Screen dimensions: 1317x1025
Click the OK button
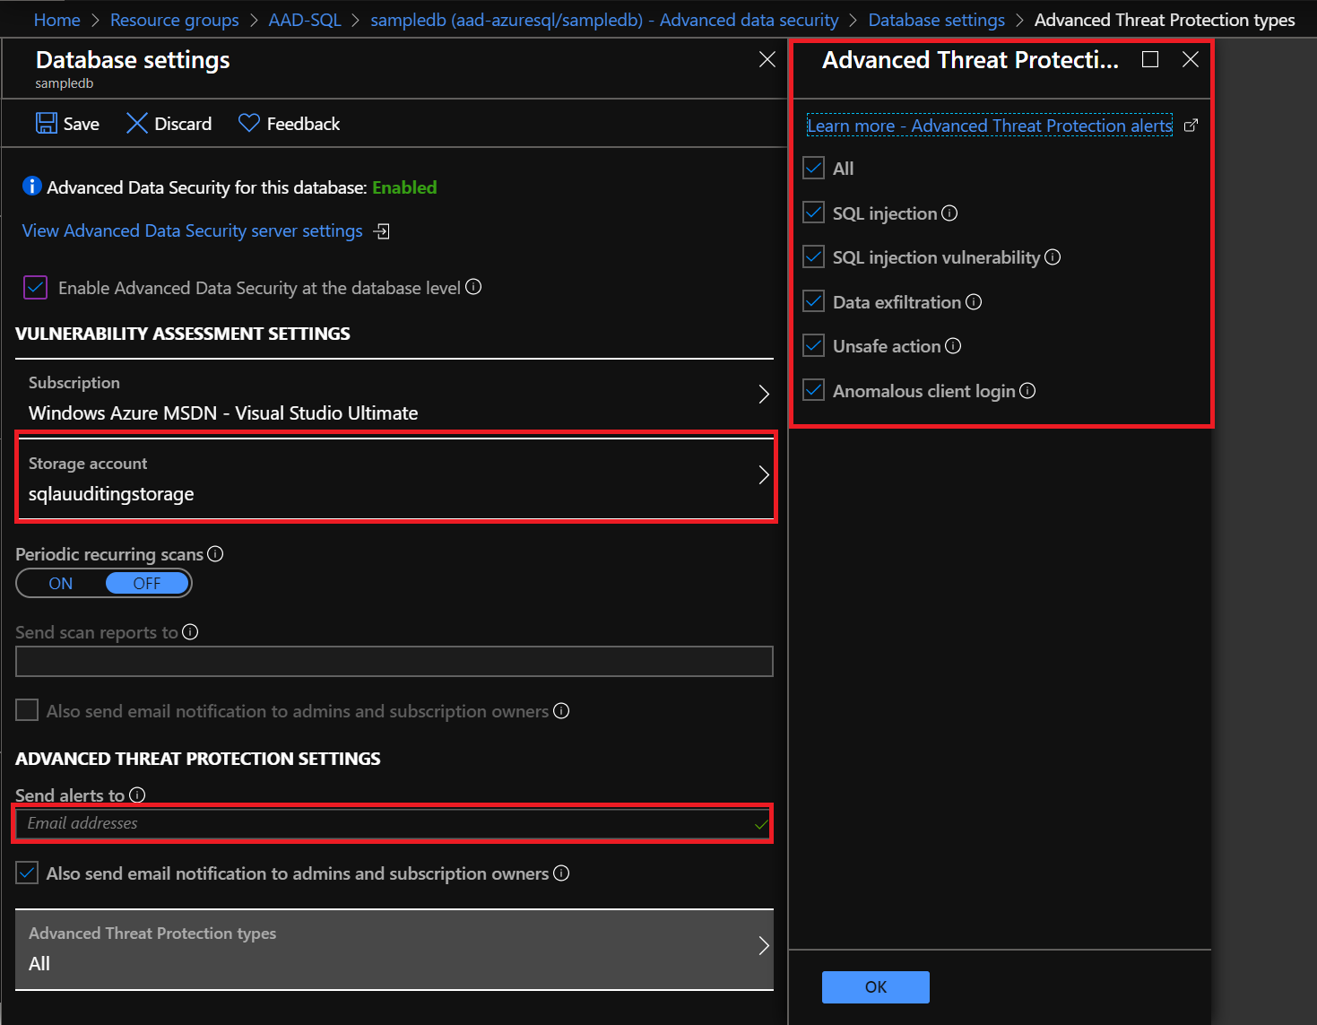tap(875, 986)
